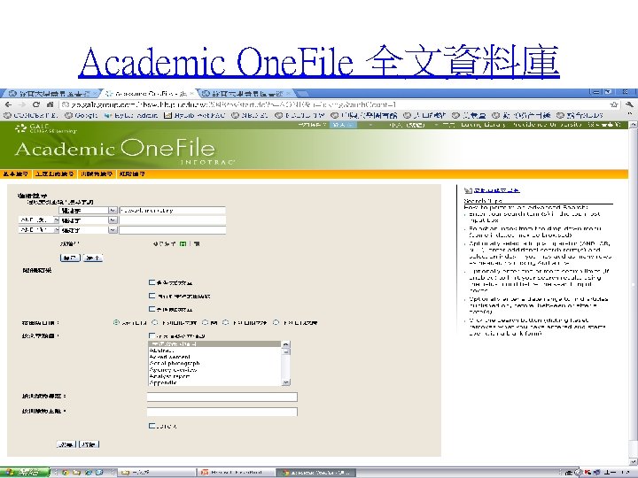The image size is (638, 478).
Task: Click the browser forward arrow
Action: [x=22, y=104]
